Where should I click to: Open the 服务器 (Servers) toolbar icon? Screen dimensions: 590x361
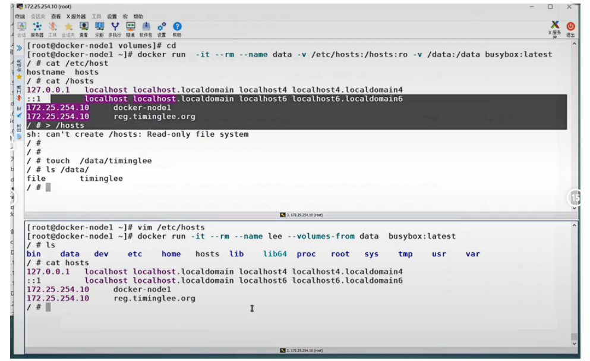(37, 29)
